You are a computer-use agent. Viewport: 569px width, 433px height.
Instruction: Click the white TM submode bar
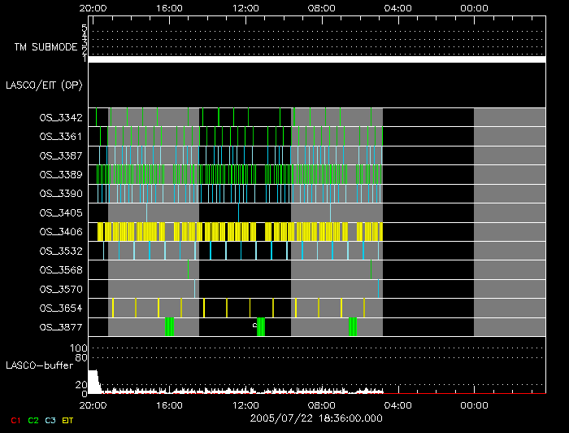[x=316, y=59]
